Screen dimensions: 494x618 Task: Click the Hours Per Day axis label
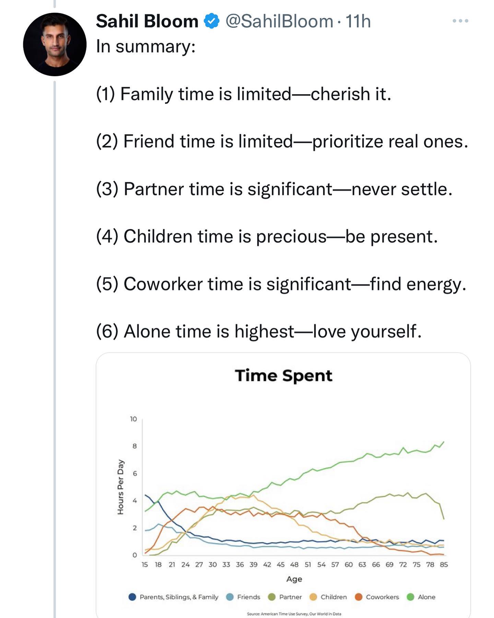[x=120, y=487]
